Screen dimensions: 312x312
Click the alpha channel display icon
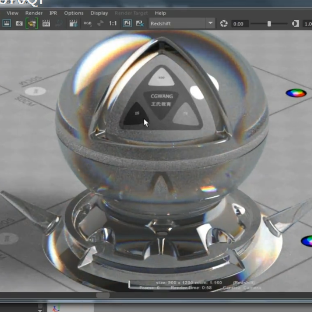[x=100, y=23]
